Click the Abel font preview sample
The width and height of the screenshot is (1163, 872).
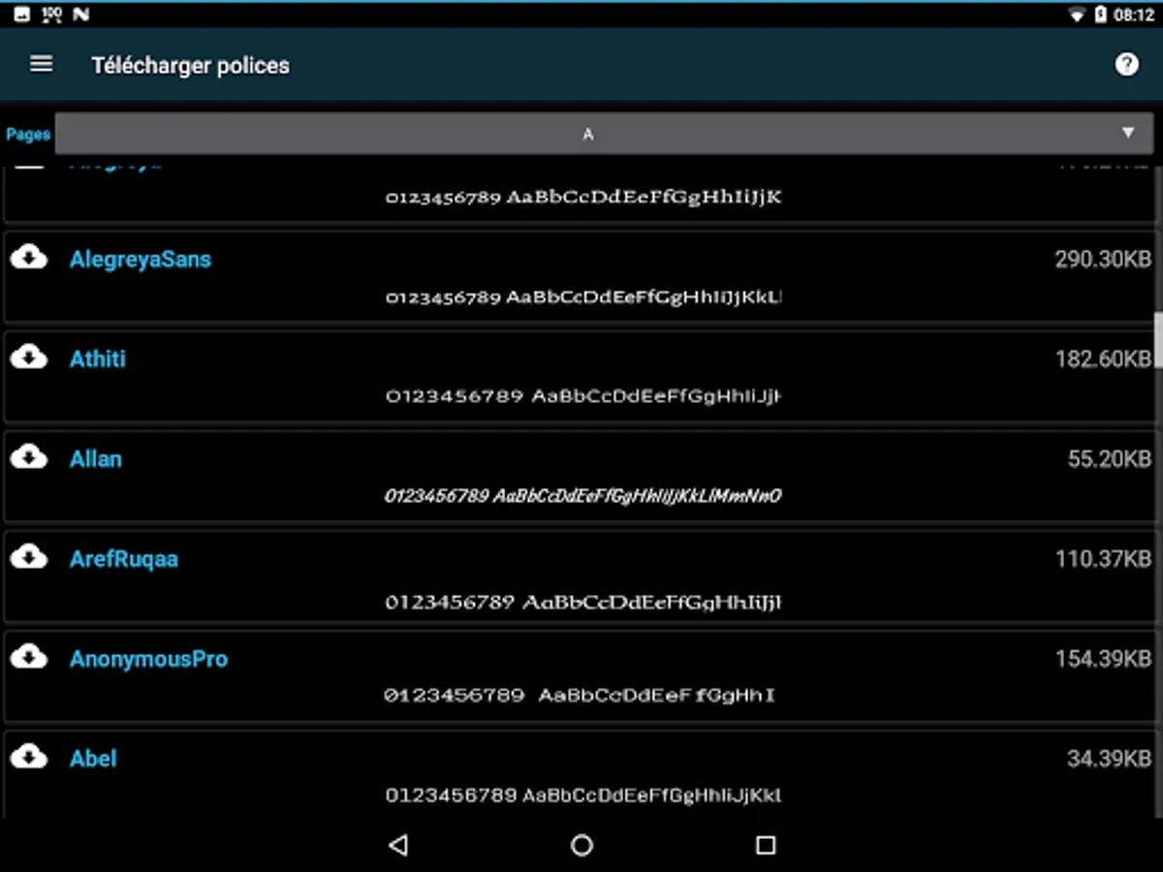click(x=583, y=795)
